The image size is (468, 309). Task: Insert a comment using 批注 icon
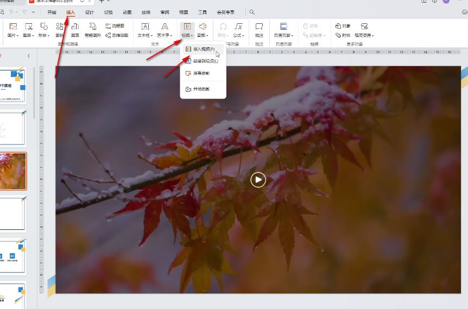[259, 26]
